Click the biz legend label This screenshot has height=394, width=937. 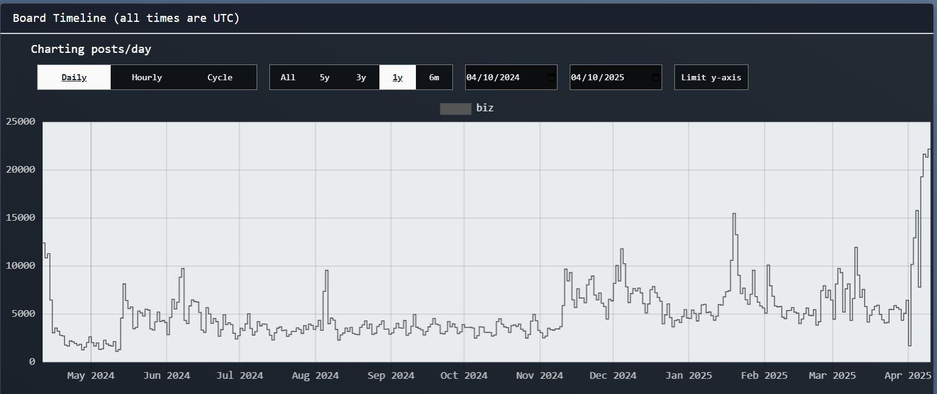pos(485,108)
